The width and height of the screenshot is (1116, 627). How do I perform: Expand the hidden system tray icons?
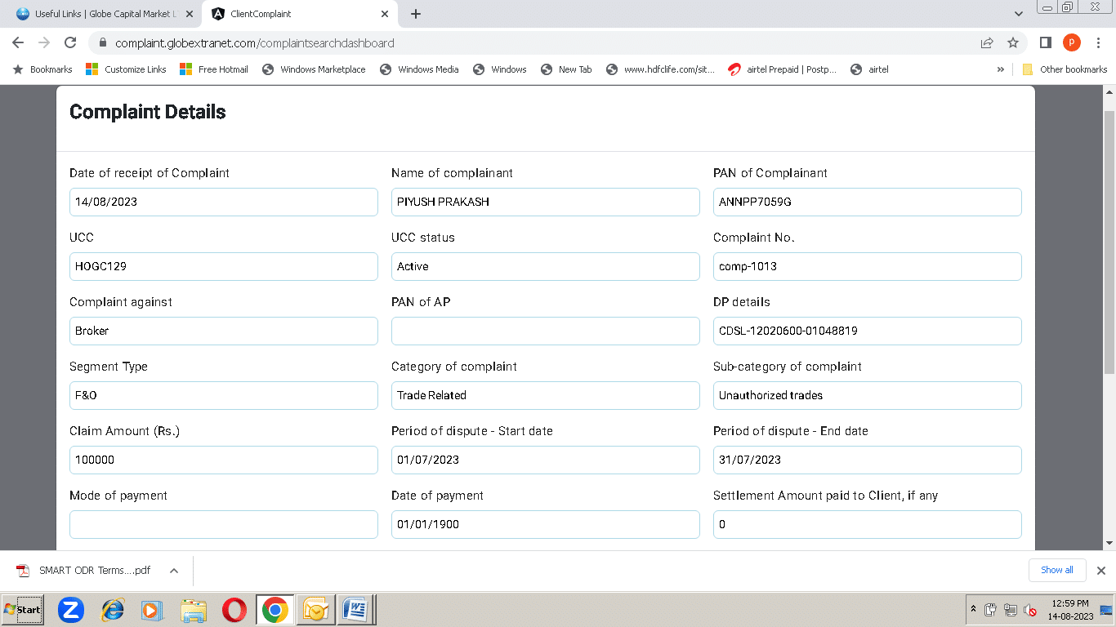[x=973, y=609]
